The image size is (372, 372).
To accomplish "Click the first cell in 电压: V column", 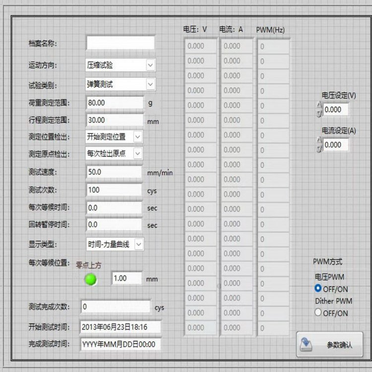I will [x=201, y=46].
